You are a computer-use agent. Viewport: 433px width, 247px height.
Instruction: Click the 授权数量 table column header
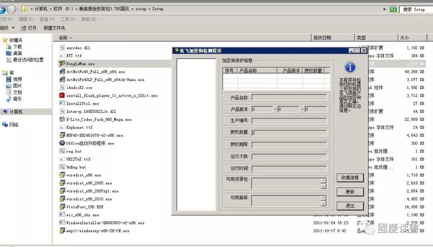point(313,71)
